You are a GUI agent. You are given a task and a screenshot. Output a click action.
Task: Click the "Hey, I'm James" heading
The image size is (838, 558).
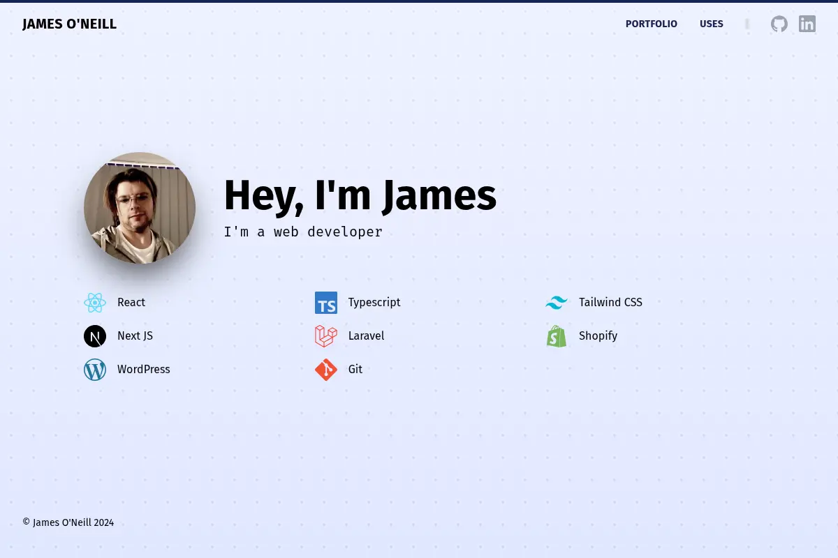[360, 195]
